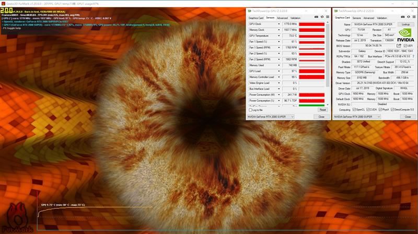Click the FurMark title bar app icon
Screen dimensions: 418x234
pos(4,4)
